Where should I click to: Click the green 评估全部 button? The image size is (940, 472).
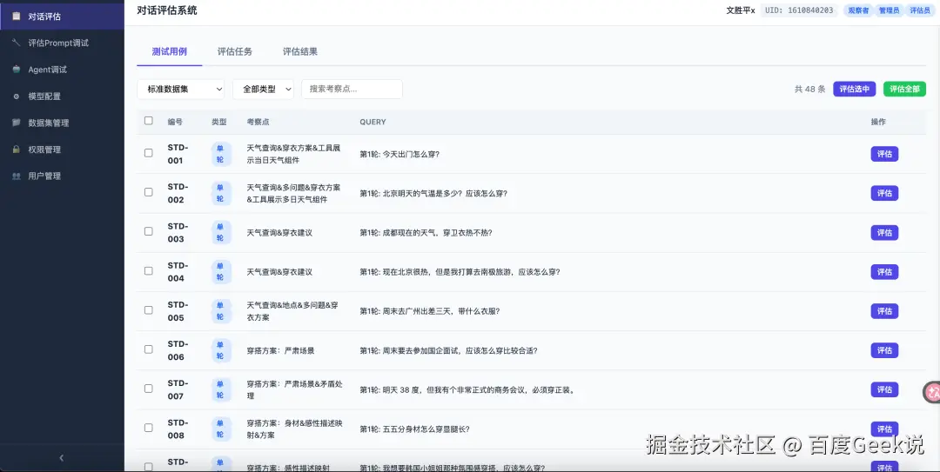click(x=904, y=89)
